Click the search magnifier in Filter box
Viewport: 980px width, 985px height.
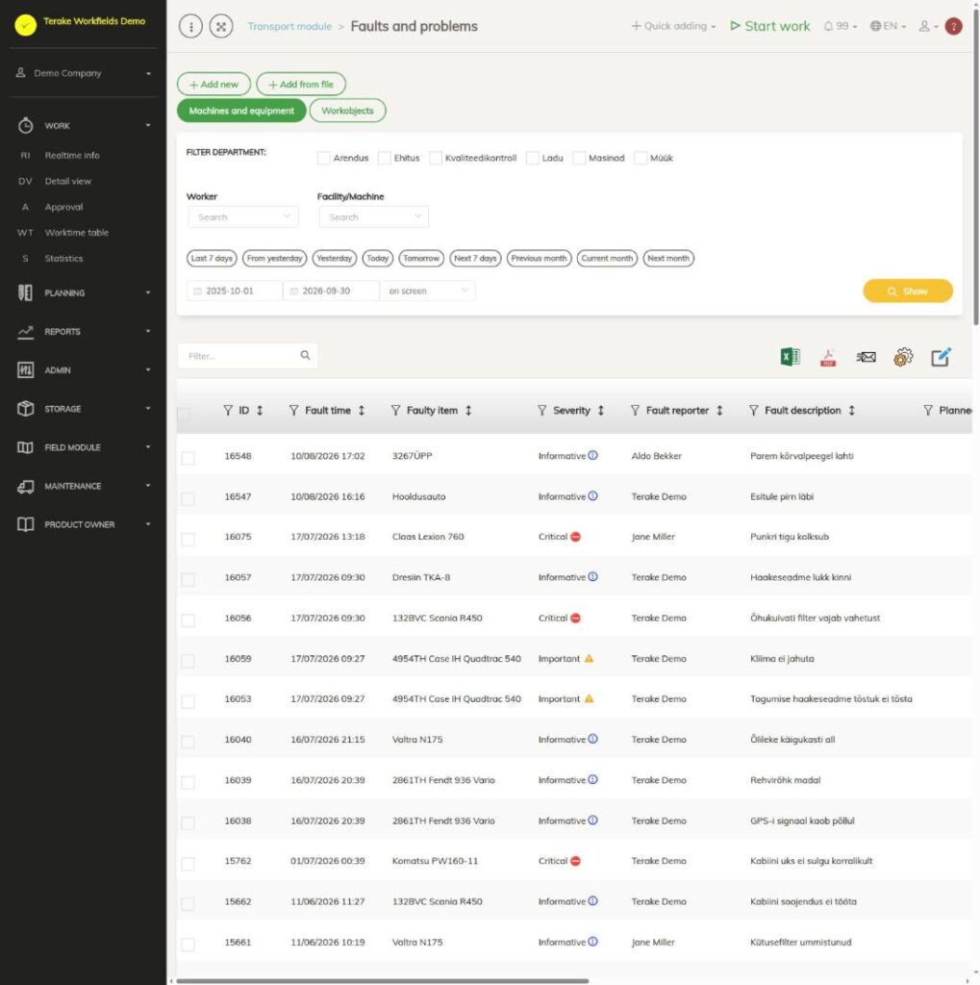point(305,356)
